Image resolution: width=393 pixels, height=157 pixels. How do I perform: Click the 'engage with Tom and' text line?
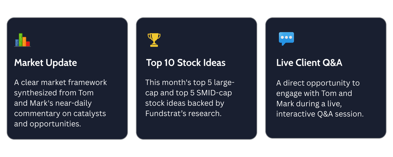pos(314,93)
